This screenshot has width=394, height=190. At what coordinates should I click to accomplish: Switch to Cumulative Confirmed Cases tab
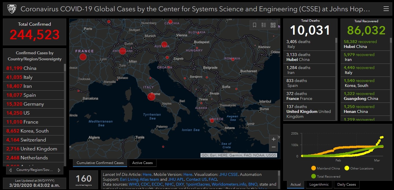(100, 163)
